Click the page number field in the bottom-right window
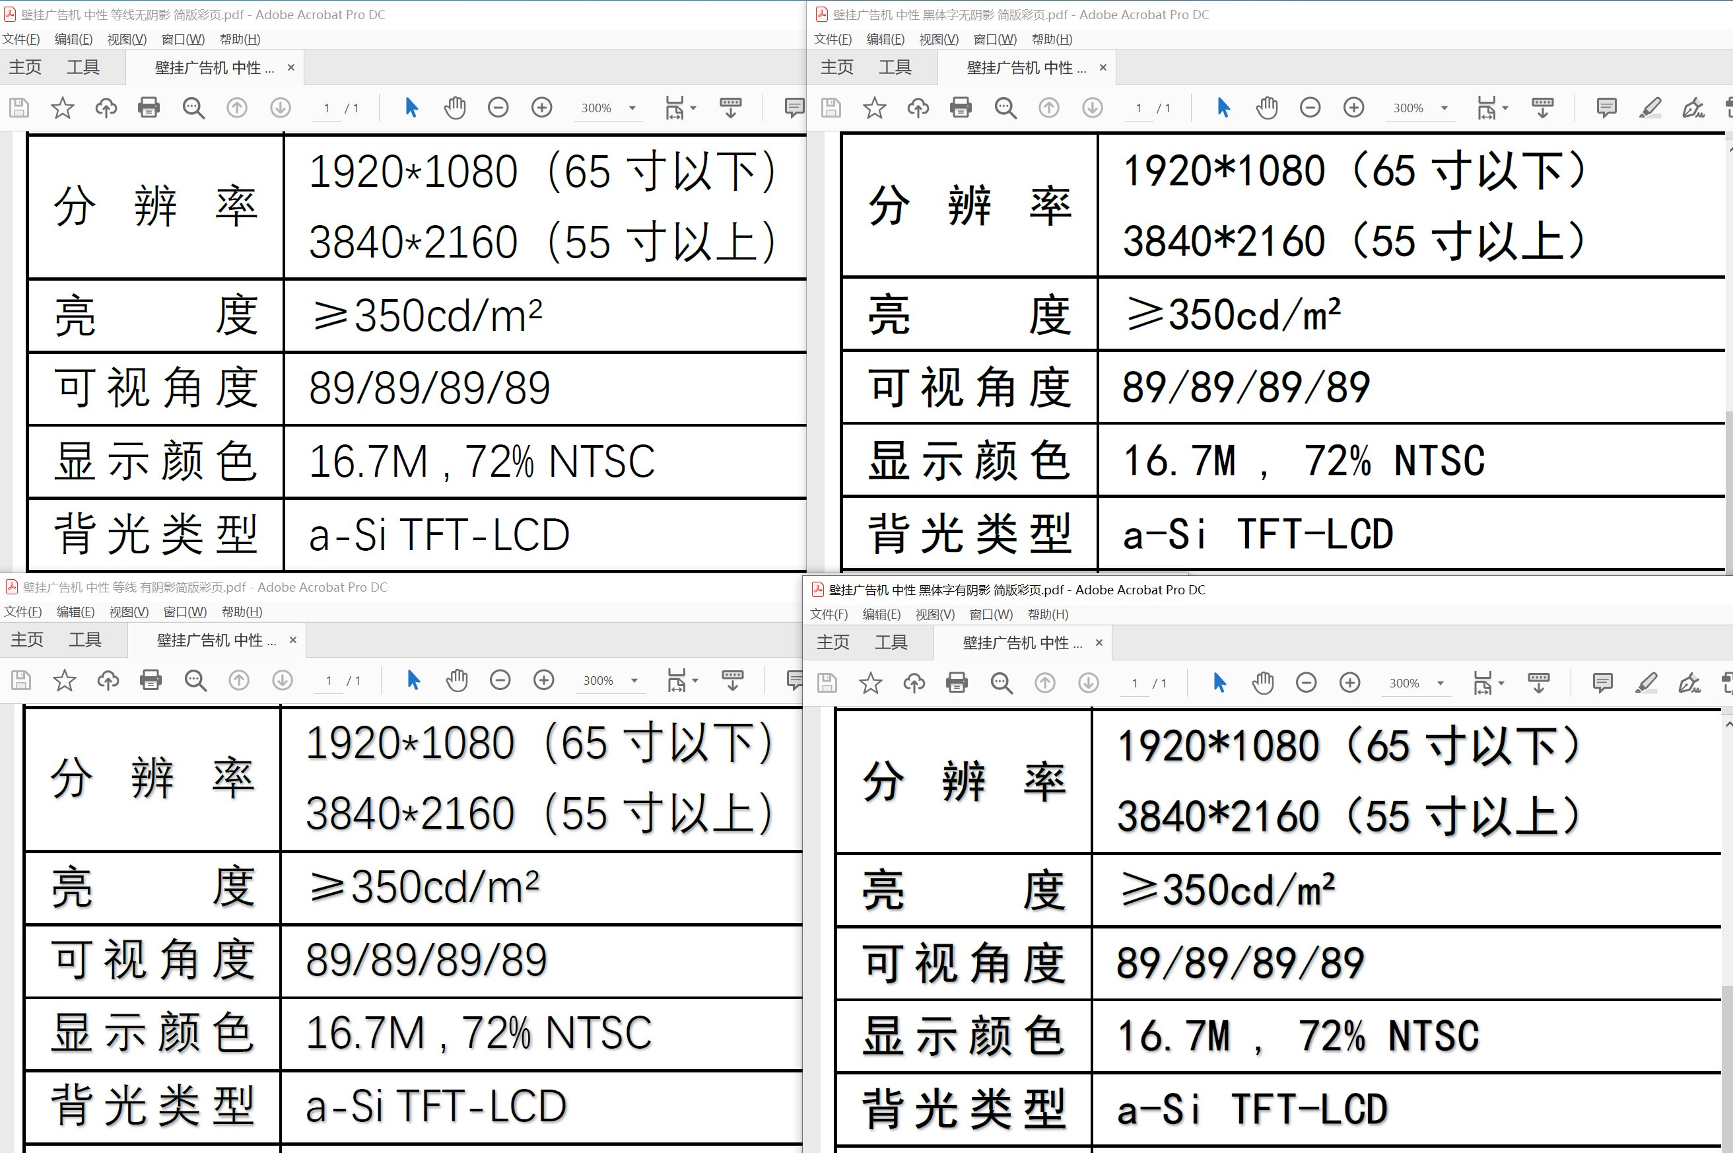The width and height of the screenshot is (1733, 1153). 1135,684
